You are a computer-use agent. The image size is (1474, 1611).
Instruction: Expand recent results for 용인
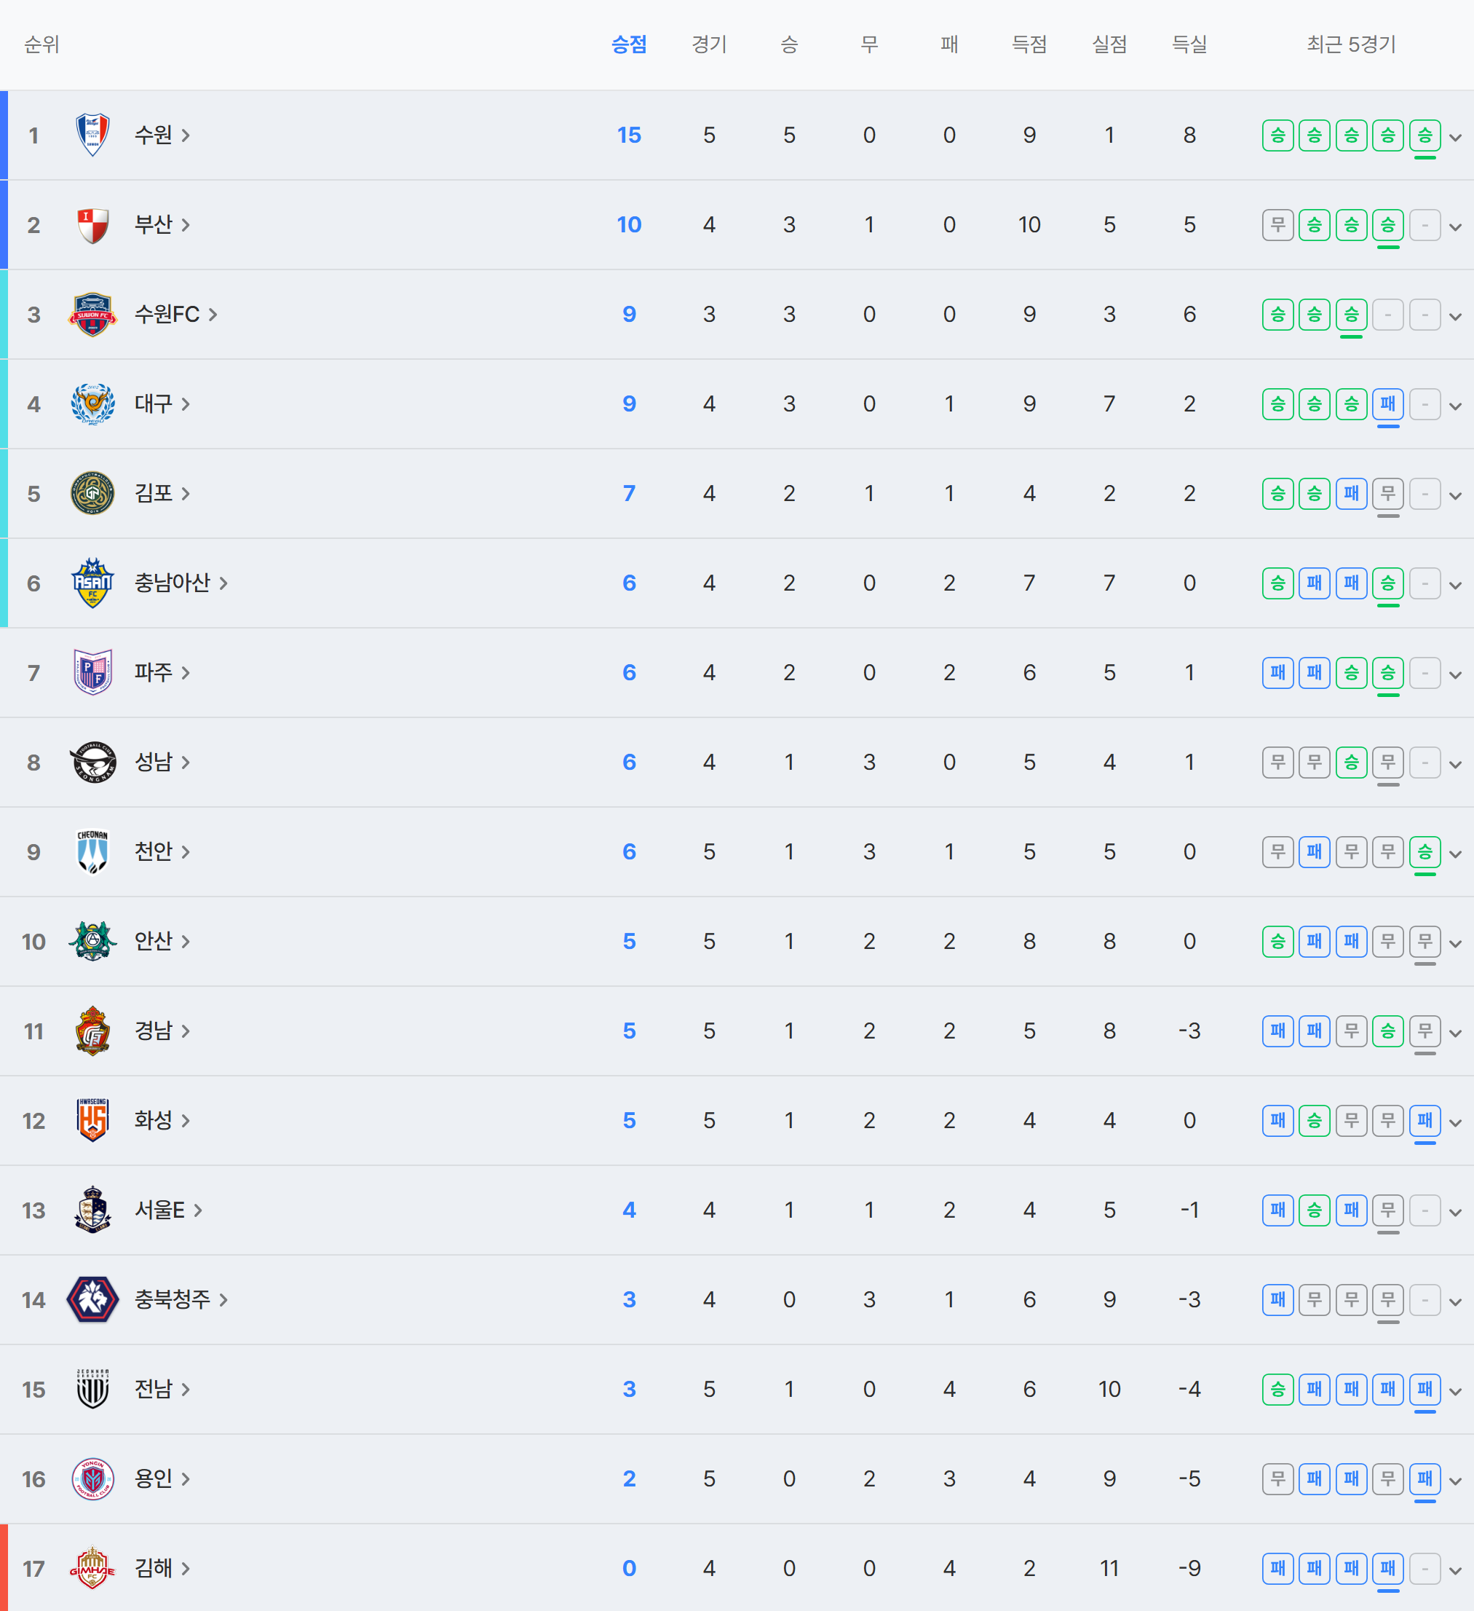point(1456,1481)
